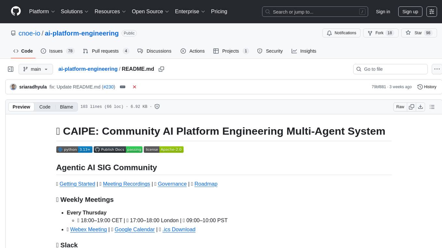This screenshot has height=248, width=442.
Task: Click the Notifications bell button
Action: [341, 33]
